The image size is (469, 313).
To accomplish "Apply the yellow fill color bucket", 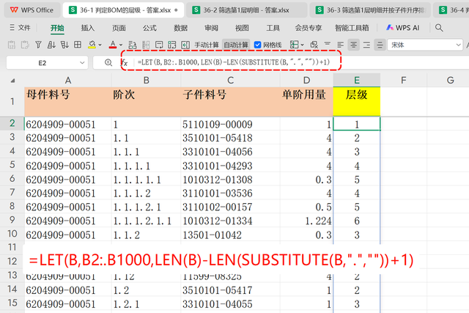I will [92, 45].
